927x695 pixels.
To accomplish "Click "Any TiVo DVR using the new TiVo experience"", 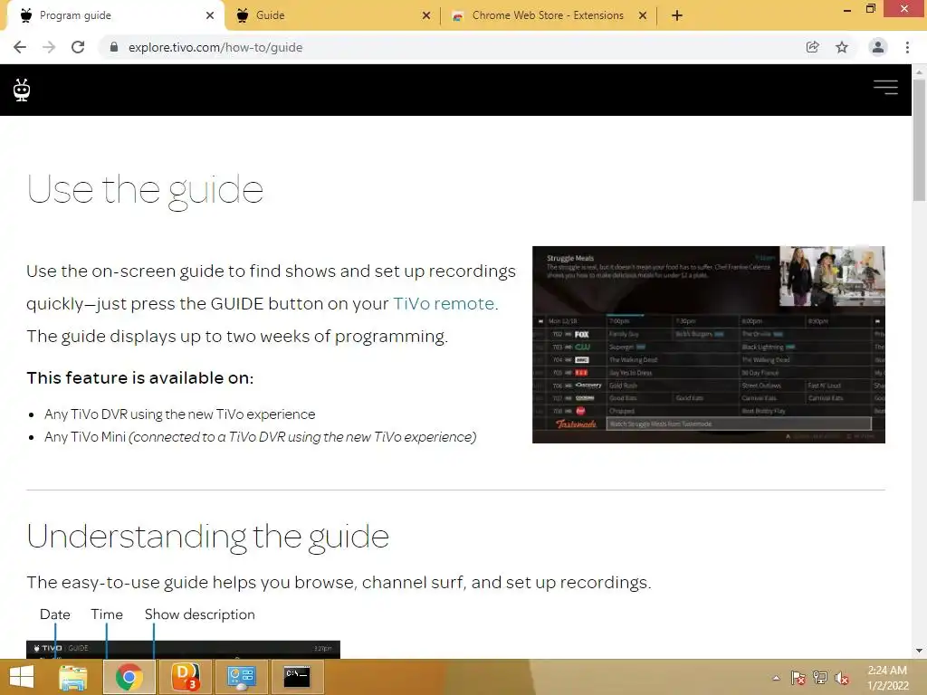I will coord(180,414).
